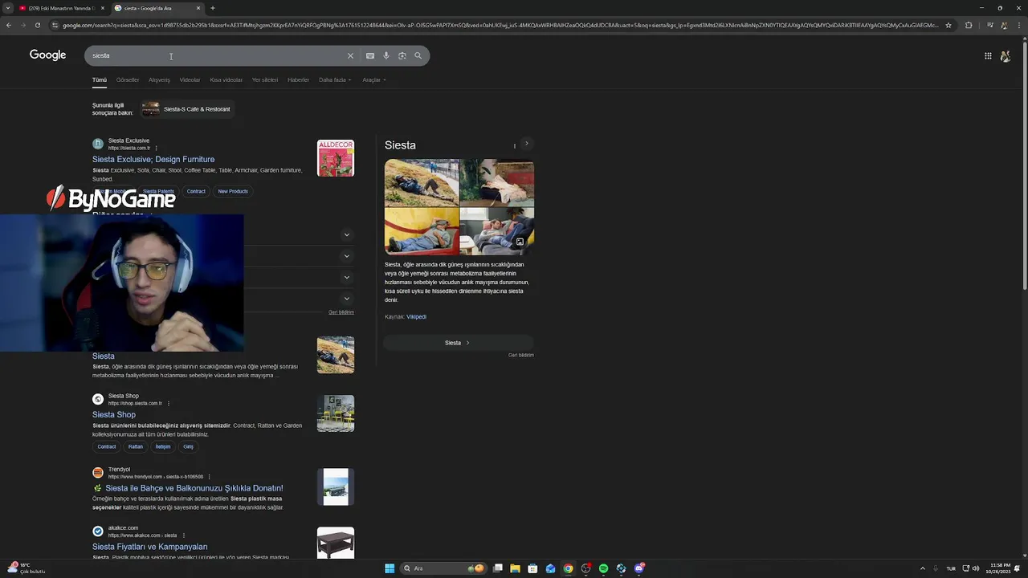Switch to the Yer siteleri tab
This screenshot has height=578, width=1028.
[x=265, y=79]
